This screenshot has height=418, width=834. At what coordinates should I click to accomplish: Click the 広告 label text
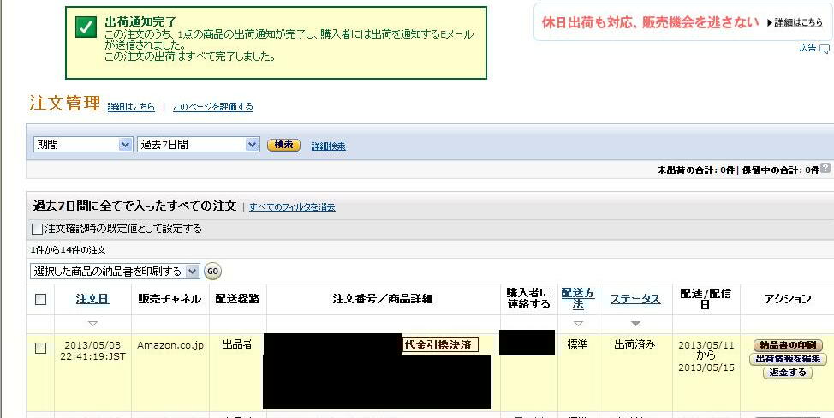click(807, 48)
